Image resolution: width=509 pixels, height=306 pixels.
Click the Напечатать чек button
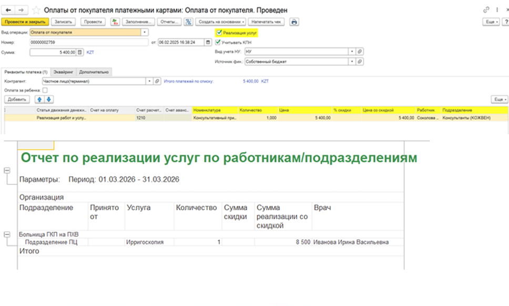(266, 22)
